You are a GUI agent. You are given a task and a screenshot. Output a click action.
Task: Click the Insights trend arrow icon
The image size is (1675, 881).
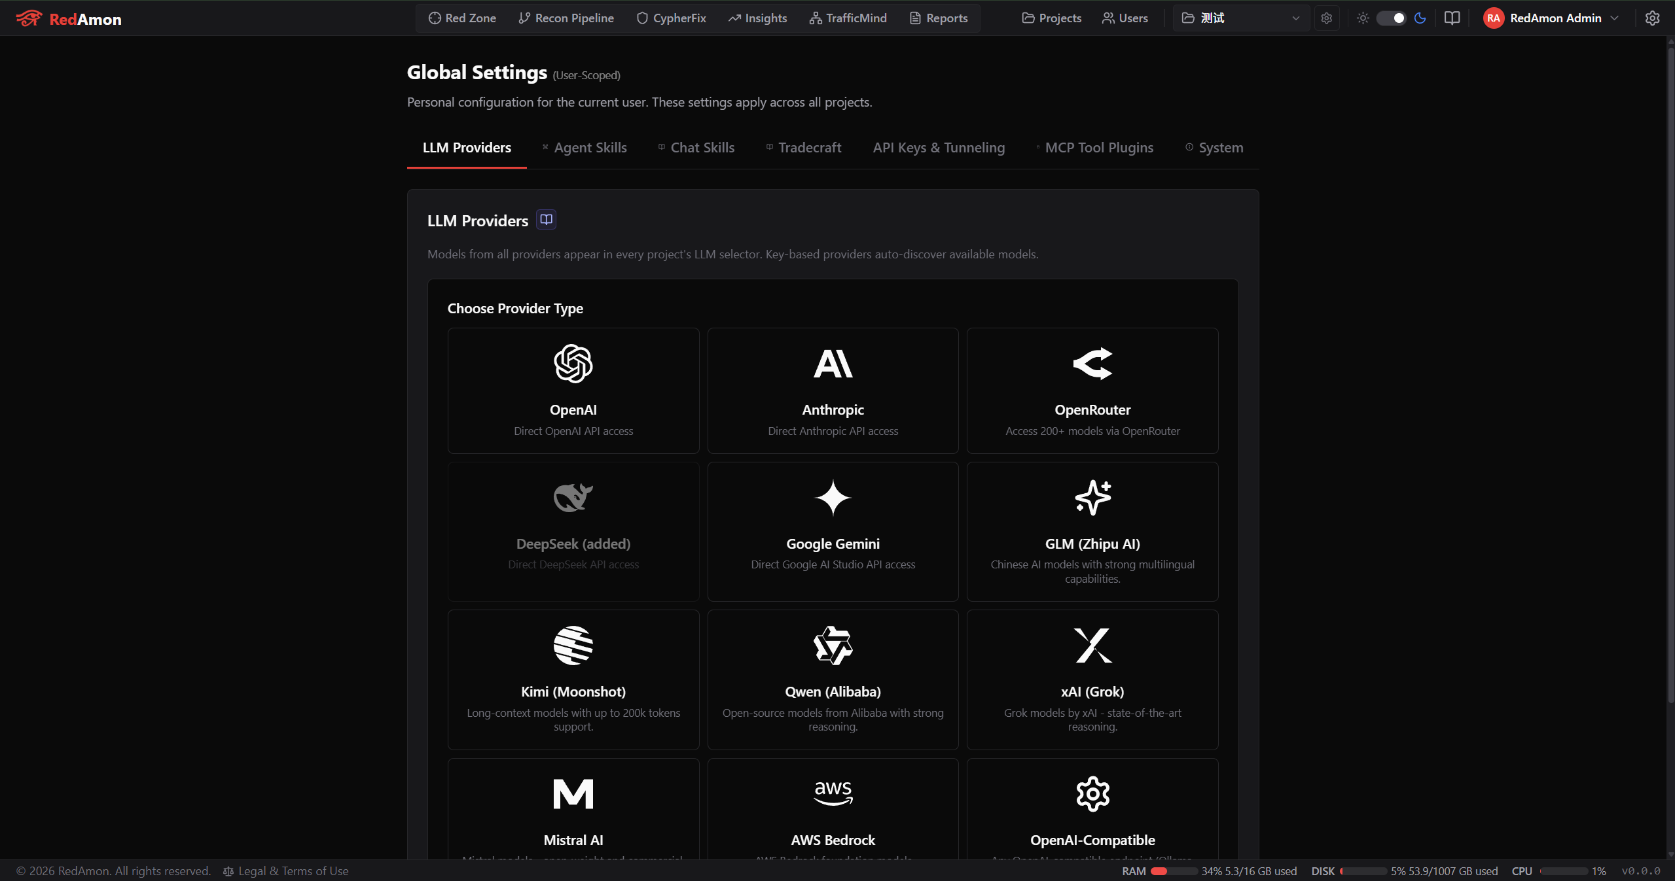click(734, 18)
